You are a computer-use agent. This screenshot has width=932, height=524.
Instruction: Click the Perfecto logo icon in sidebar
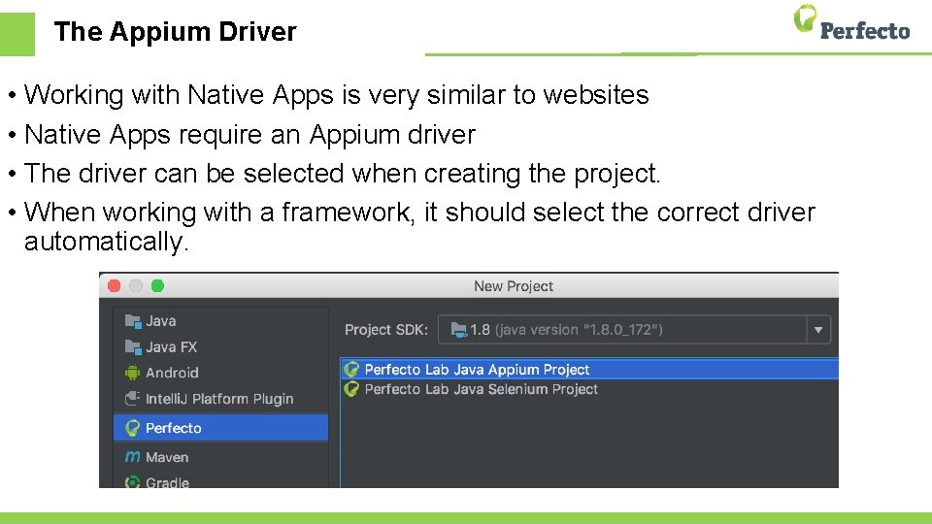[132, 428]
